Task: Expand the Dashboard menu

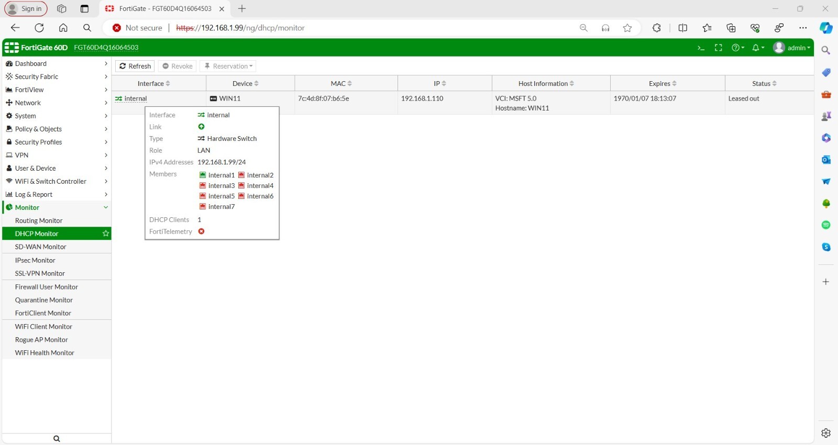Action: pos(57,63)
